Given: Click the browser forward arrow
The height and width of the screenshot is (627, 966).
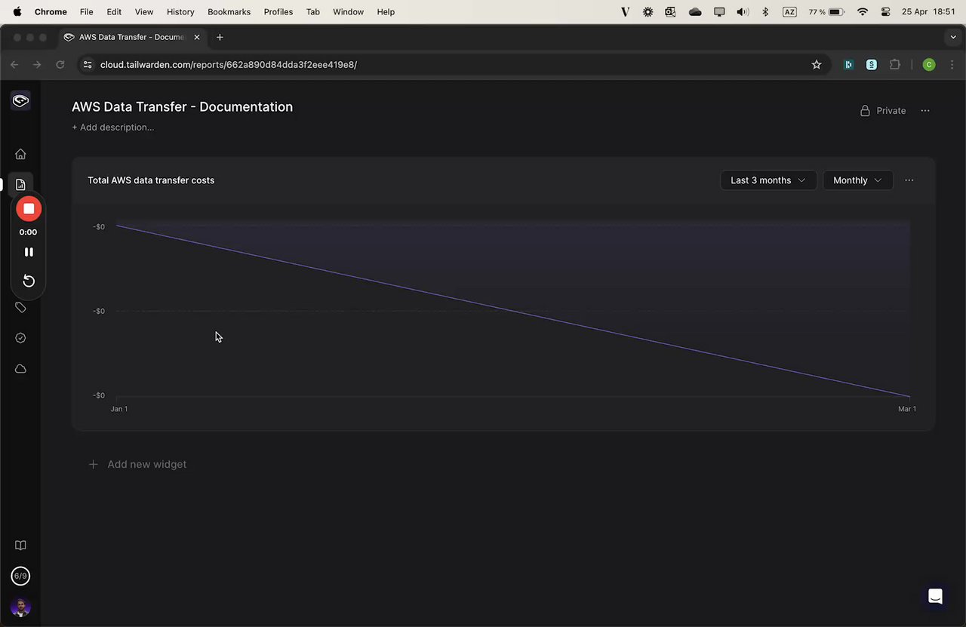Looking at the screenshot, I should pos(37,65).
